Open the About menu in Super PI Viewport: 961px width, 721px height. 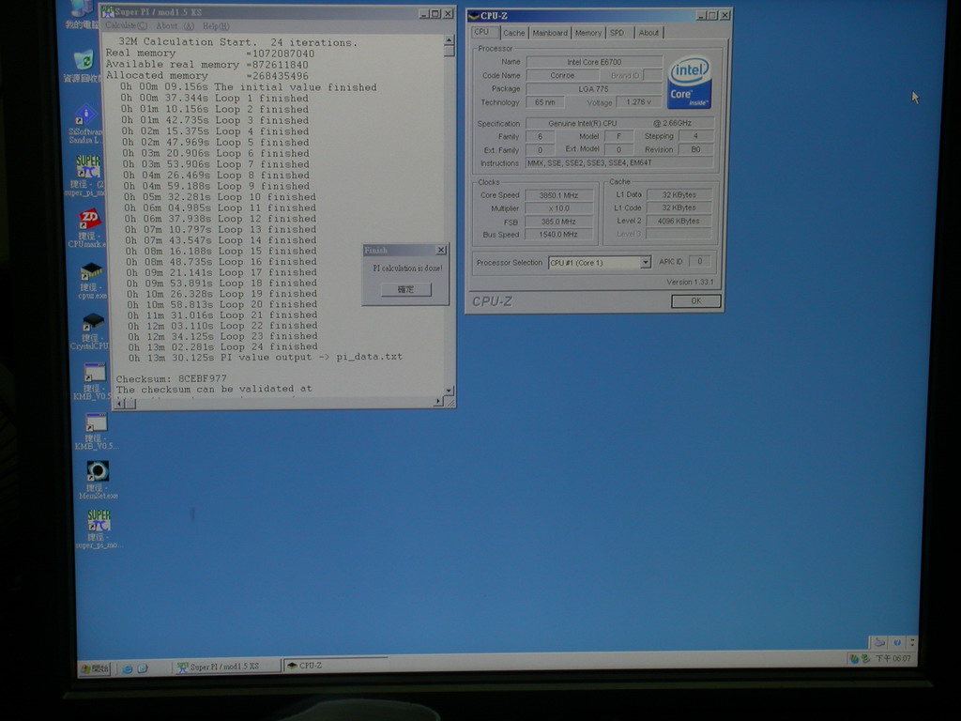(x=175, y=25)
